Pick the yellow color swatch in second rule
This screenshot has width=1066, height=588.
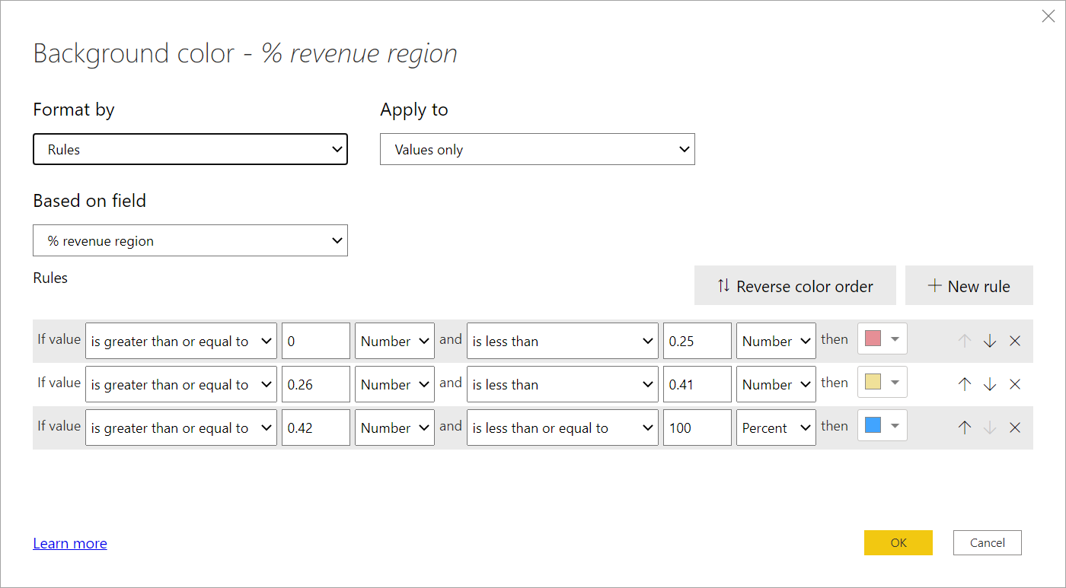[882, 383]
